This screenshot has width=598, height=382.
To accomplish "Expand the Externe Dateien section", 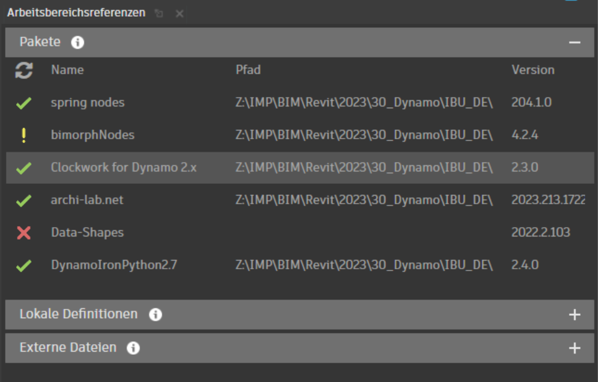I will tap(575, 348).
